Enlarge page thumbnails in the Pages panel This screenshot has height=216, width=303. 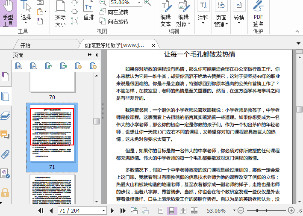(19, 65)
